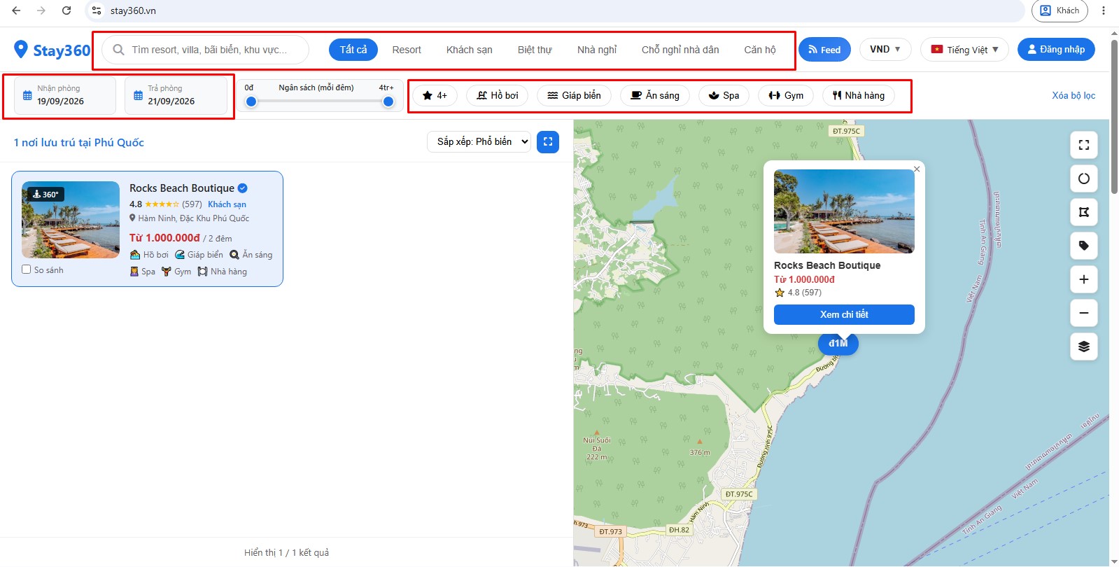Expand the results list with blue button

pyautogui.click(x=548, y=141)
